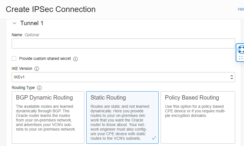This screenshot has width=244, height=146.
Task: Select BGP Dynamic Routing option card
Action: (48, 117)
